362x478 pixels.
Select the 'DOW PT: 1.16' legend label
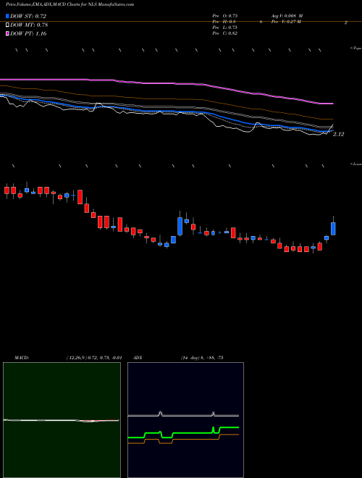[x=28, y=33]
